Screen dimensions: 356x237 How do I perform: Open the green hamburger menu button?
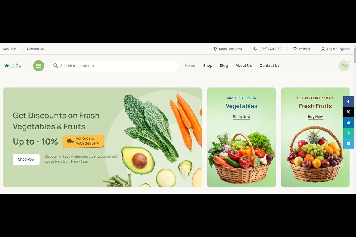coord(39,66)
